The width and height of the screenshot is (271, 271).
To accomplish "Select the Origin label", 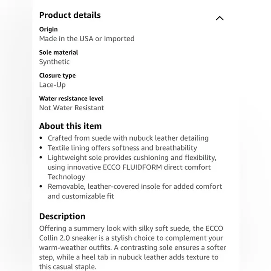I will (x=49, y=29).
